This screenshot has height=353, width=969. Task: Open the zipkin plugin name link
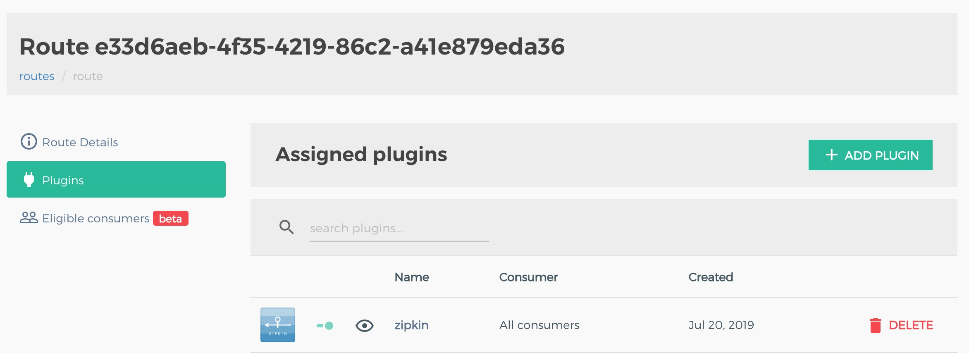411,325
